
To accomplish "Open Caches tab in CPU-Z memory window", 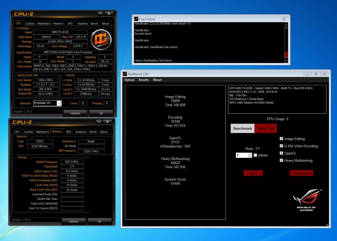I will point(28,132).
